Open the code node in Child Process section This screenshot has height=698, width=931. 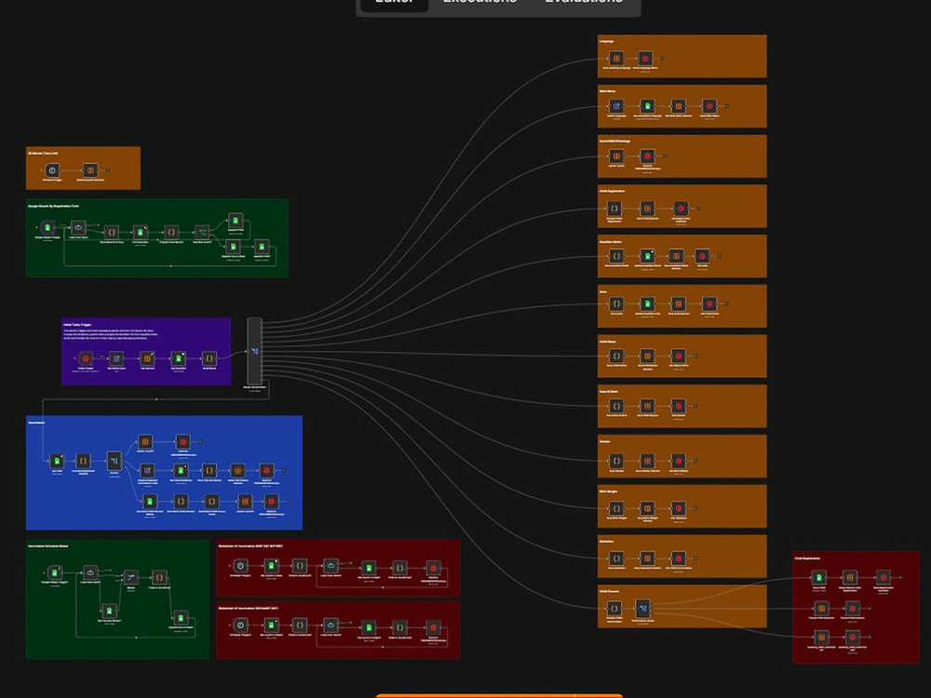point(614,609)
